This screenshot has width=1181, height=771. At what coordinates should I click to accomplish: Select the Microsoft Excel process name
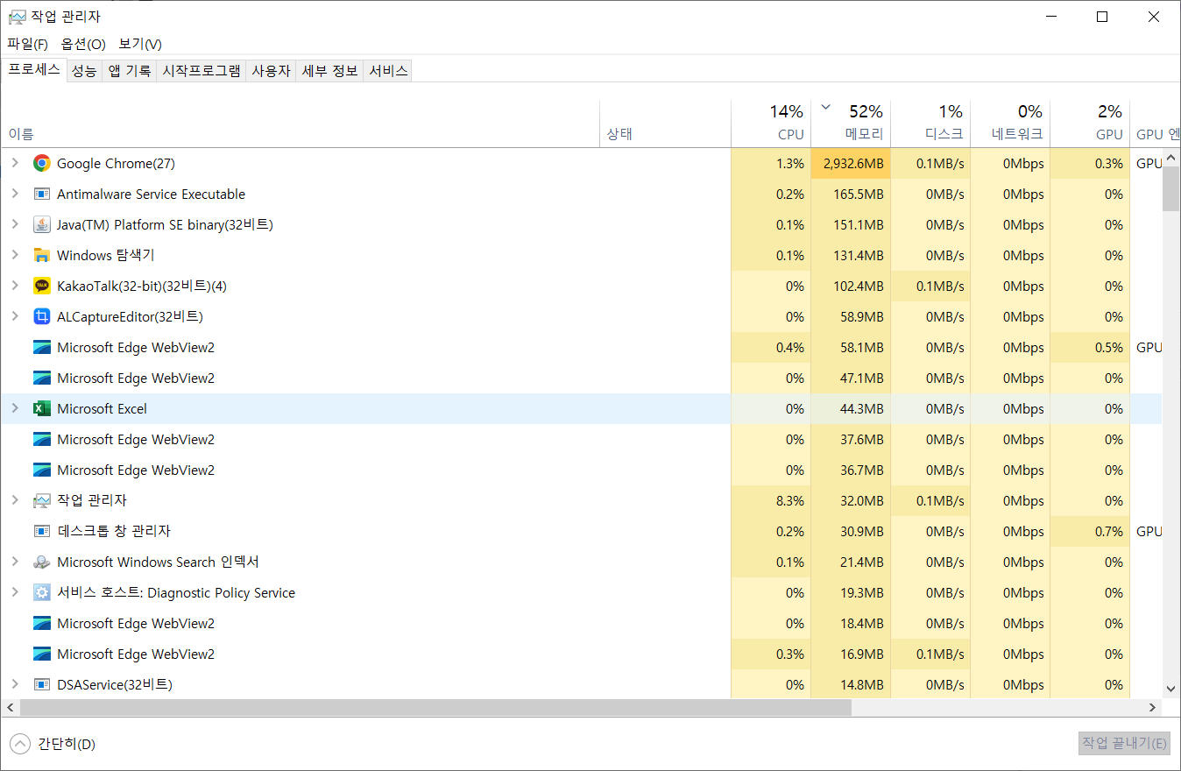click(102, 408)
